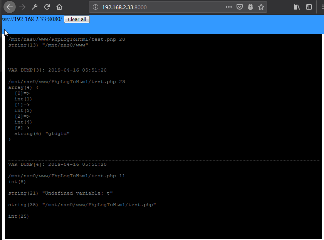The height and width of the screenshot is (240, 324).
Task: Click the browser Back arrow button
Action: point(10,7)
